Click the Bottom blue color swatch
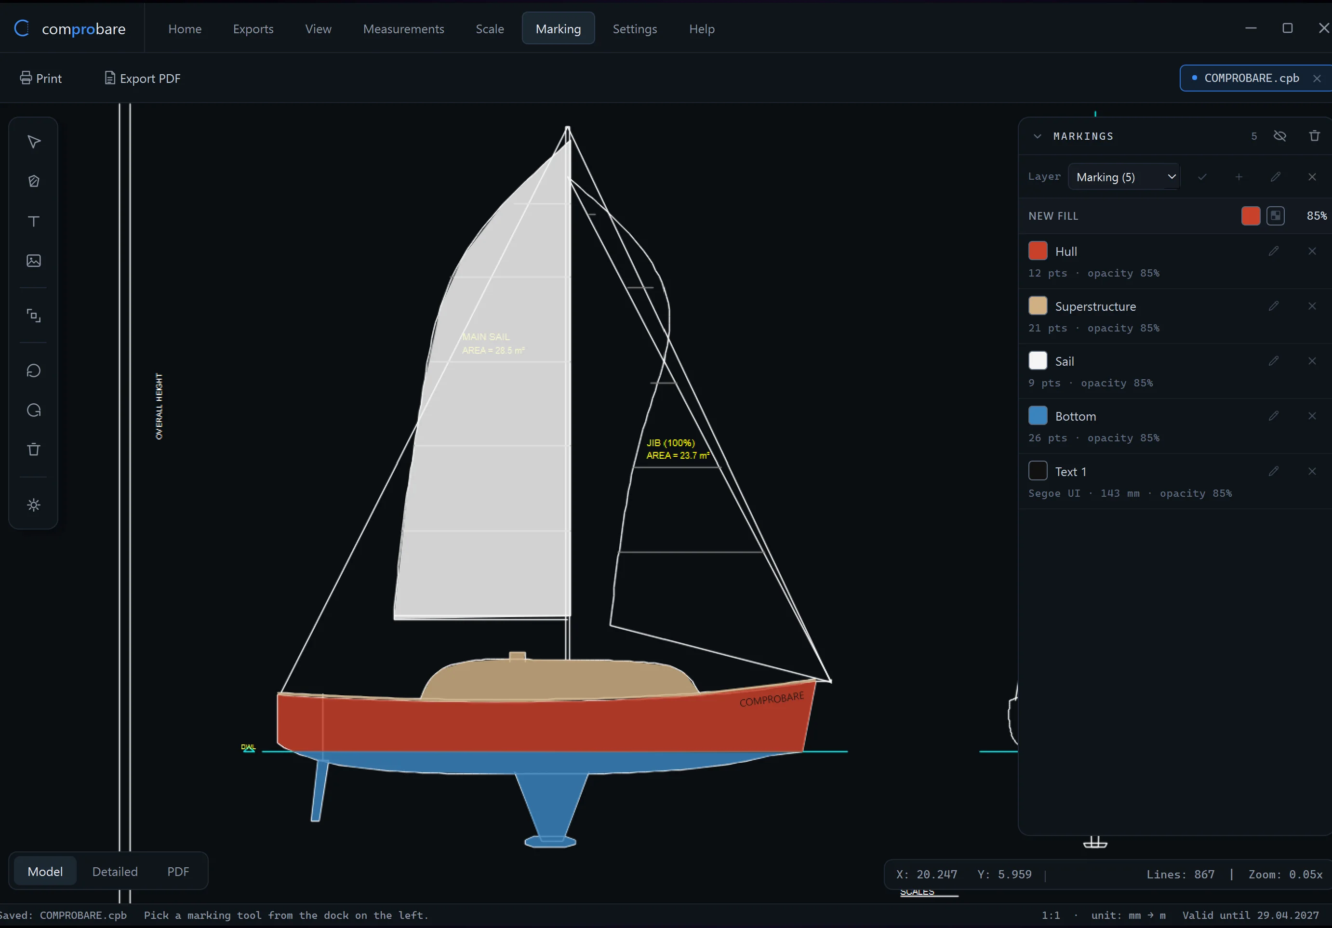 click(1038, 416)
